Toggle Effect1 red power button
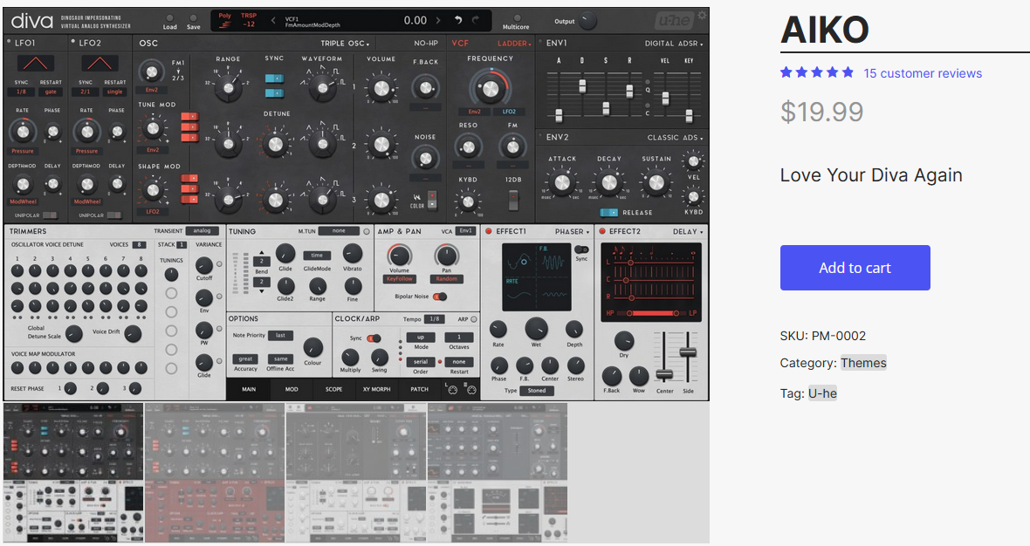 click(489, 231)
